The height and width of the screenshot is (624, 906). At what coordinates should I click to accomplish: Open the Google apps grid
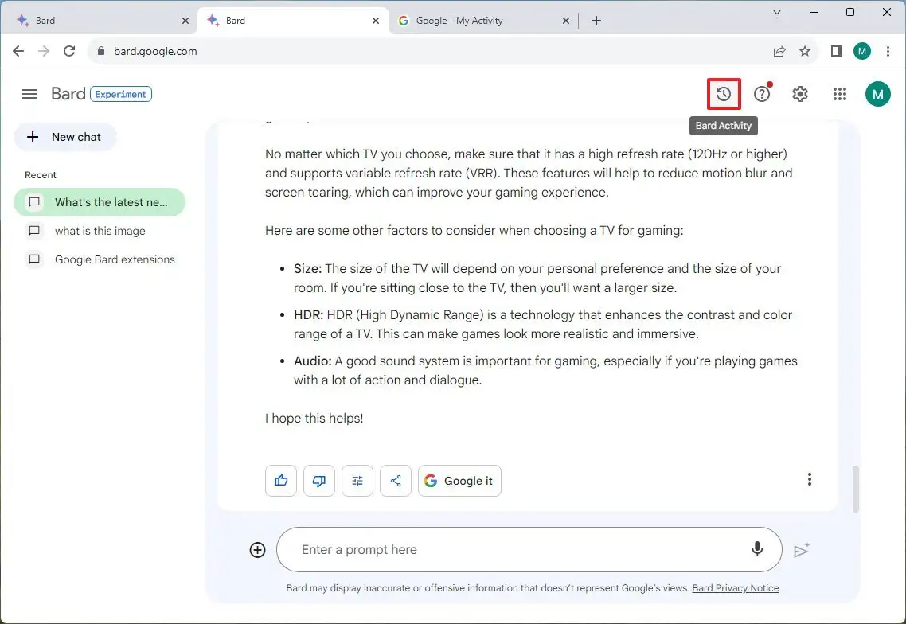click(x=840, y=94)
